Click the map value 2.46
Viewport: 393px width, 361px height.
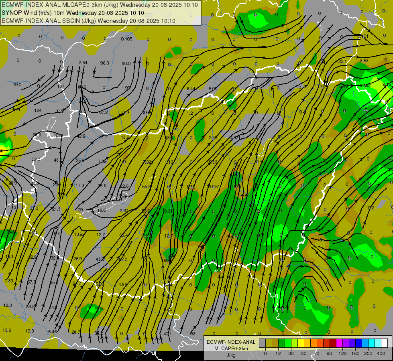[x=213, y=138]
